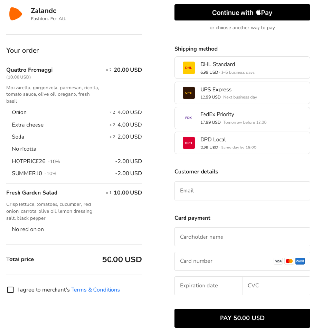Focus the Expiration date field

coord(208,285)
